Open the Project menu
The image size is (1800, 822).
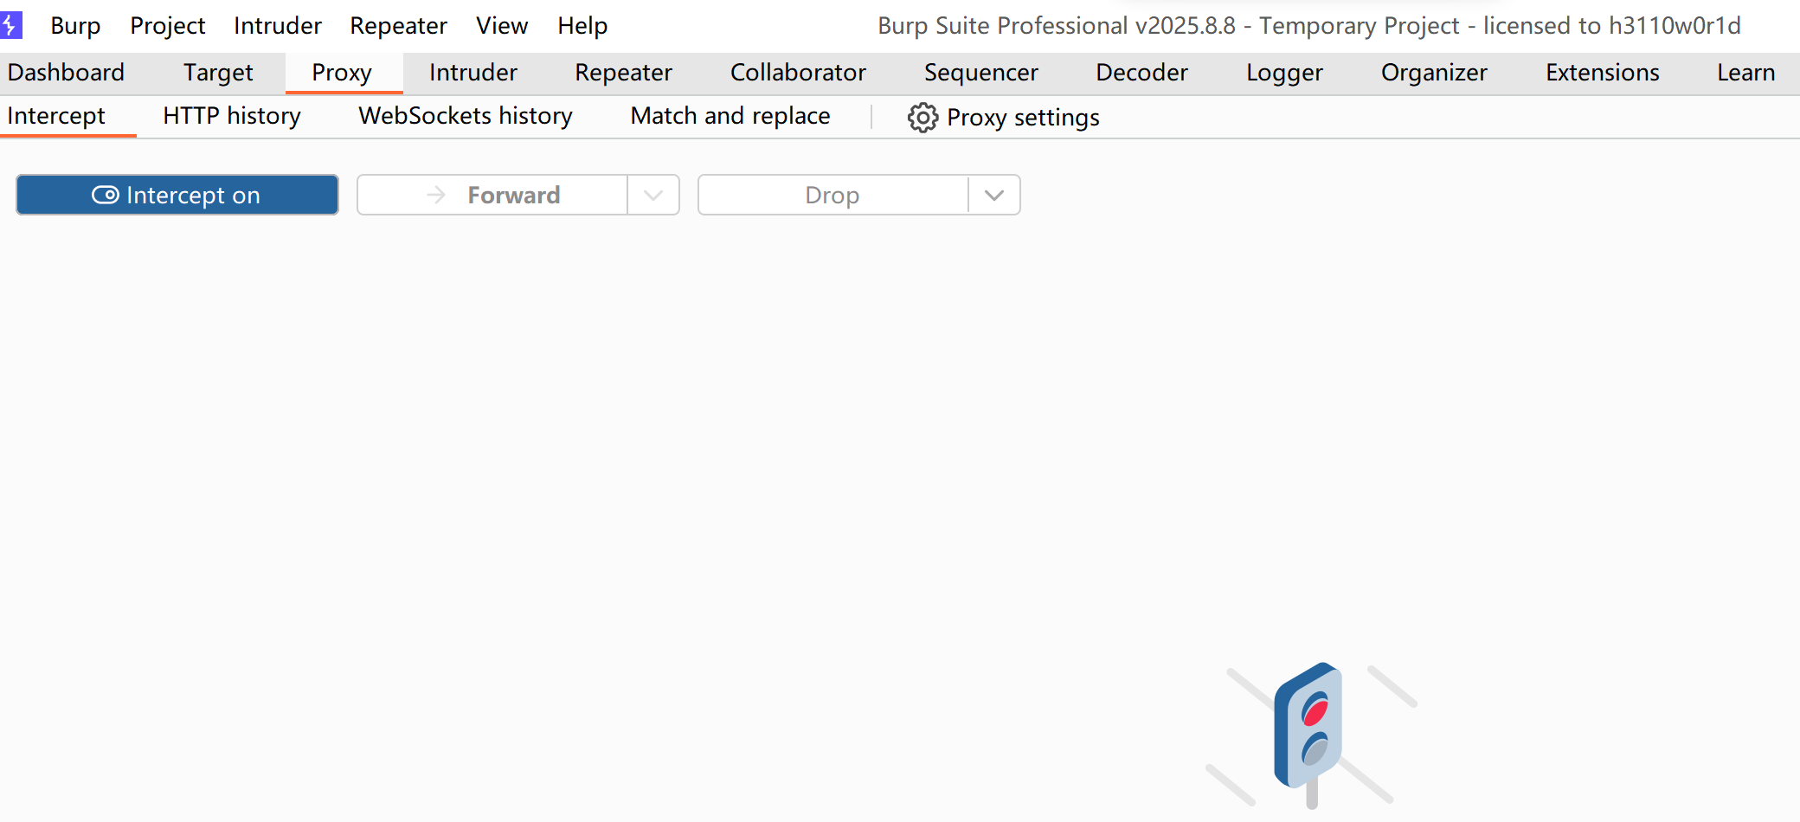click(x=168, y=26)
